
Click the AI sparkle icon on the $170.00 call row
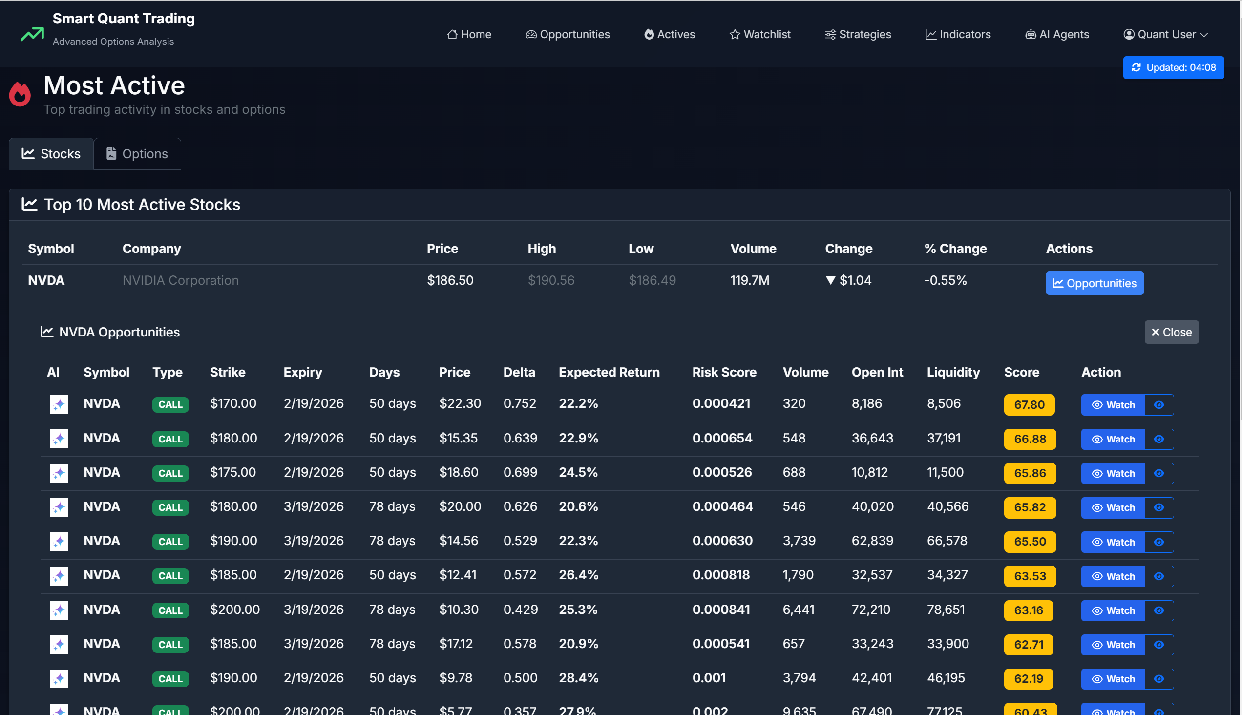coord(59,404)
